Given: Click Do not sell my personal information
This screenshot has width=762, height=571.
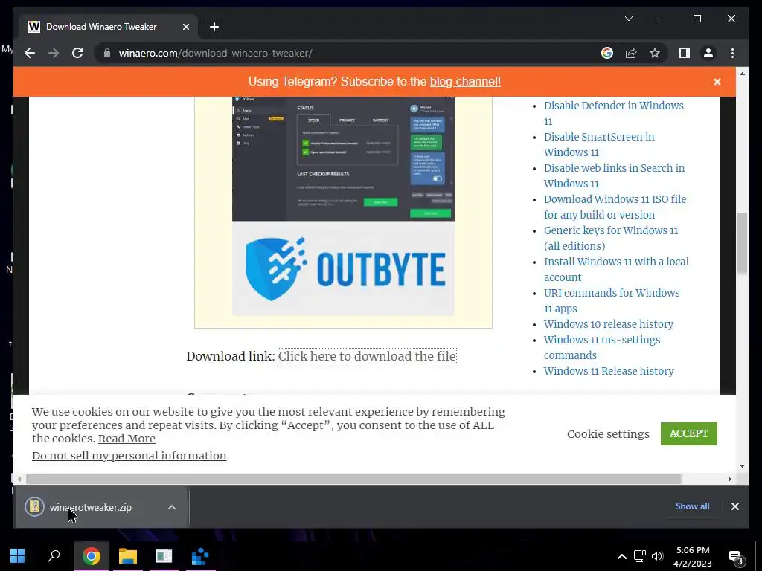Looking at the screenshot, I should pyautogui.click(x=129, y=456).
